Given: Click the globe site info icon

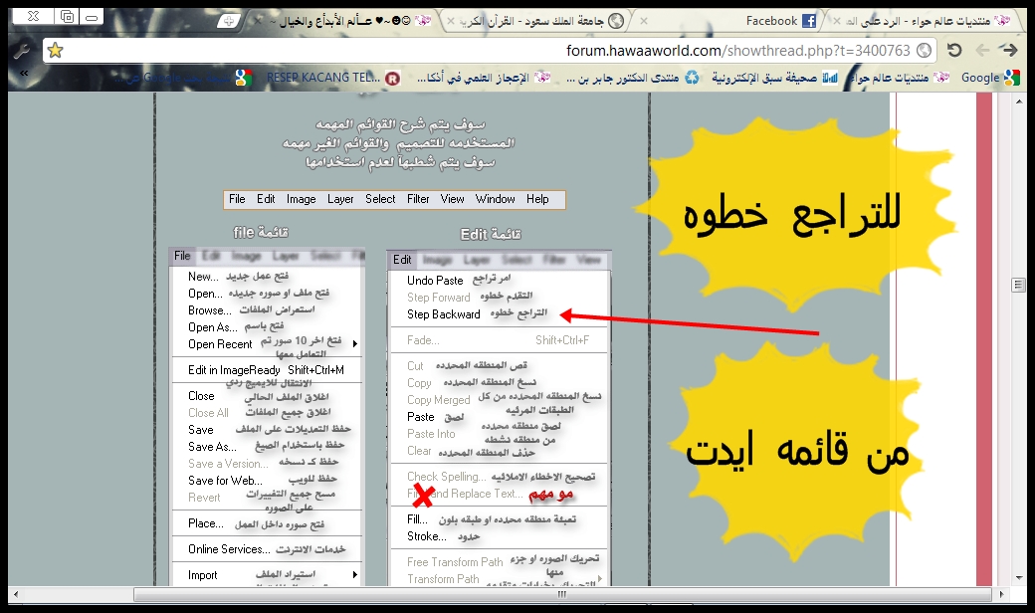Looking at the screenshot, I should click(x=925, y=51).
